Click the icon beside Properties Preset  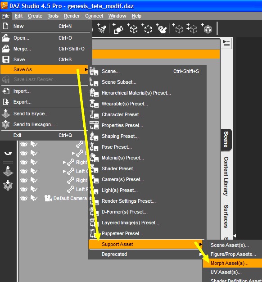94,125
